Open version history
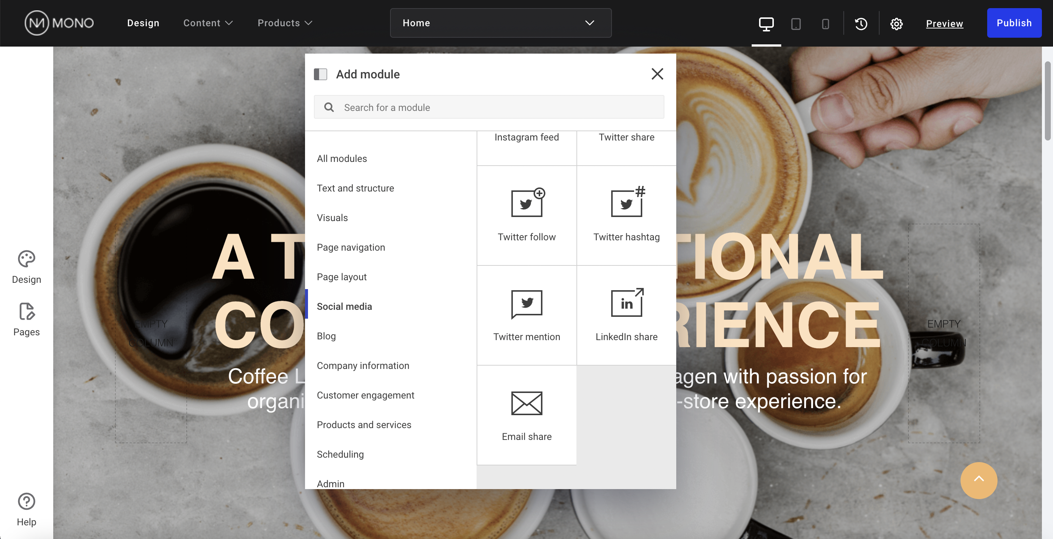Screen dimensions: 1053x539 (x=861, y=23)
